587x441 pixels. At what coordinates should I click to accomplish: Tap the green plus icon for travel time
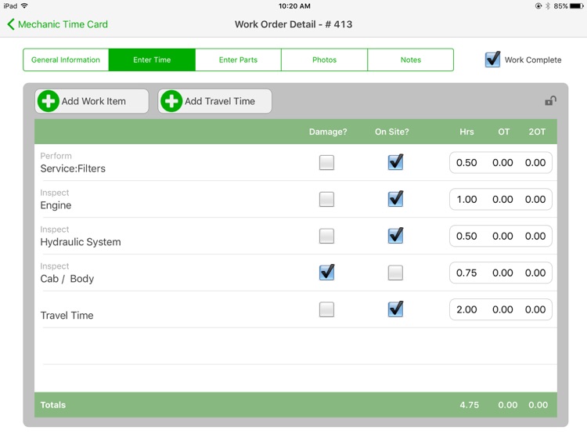click(171, 101)
